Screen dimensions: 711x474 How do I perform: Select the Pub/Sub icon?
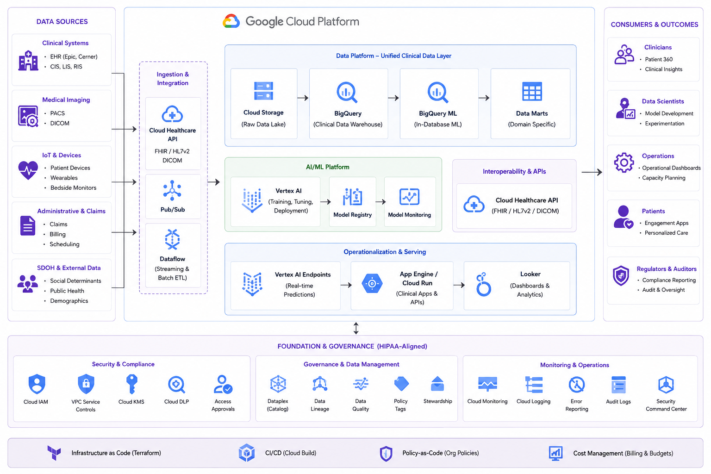pos(172,190)
